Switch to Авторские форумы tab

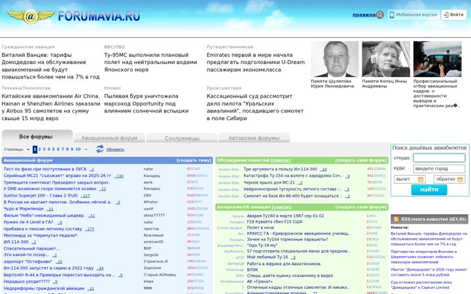coord(254,138)
